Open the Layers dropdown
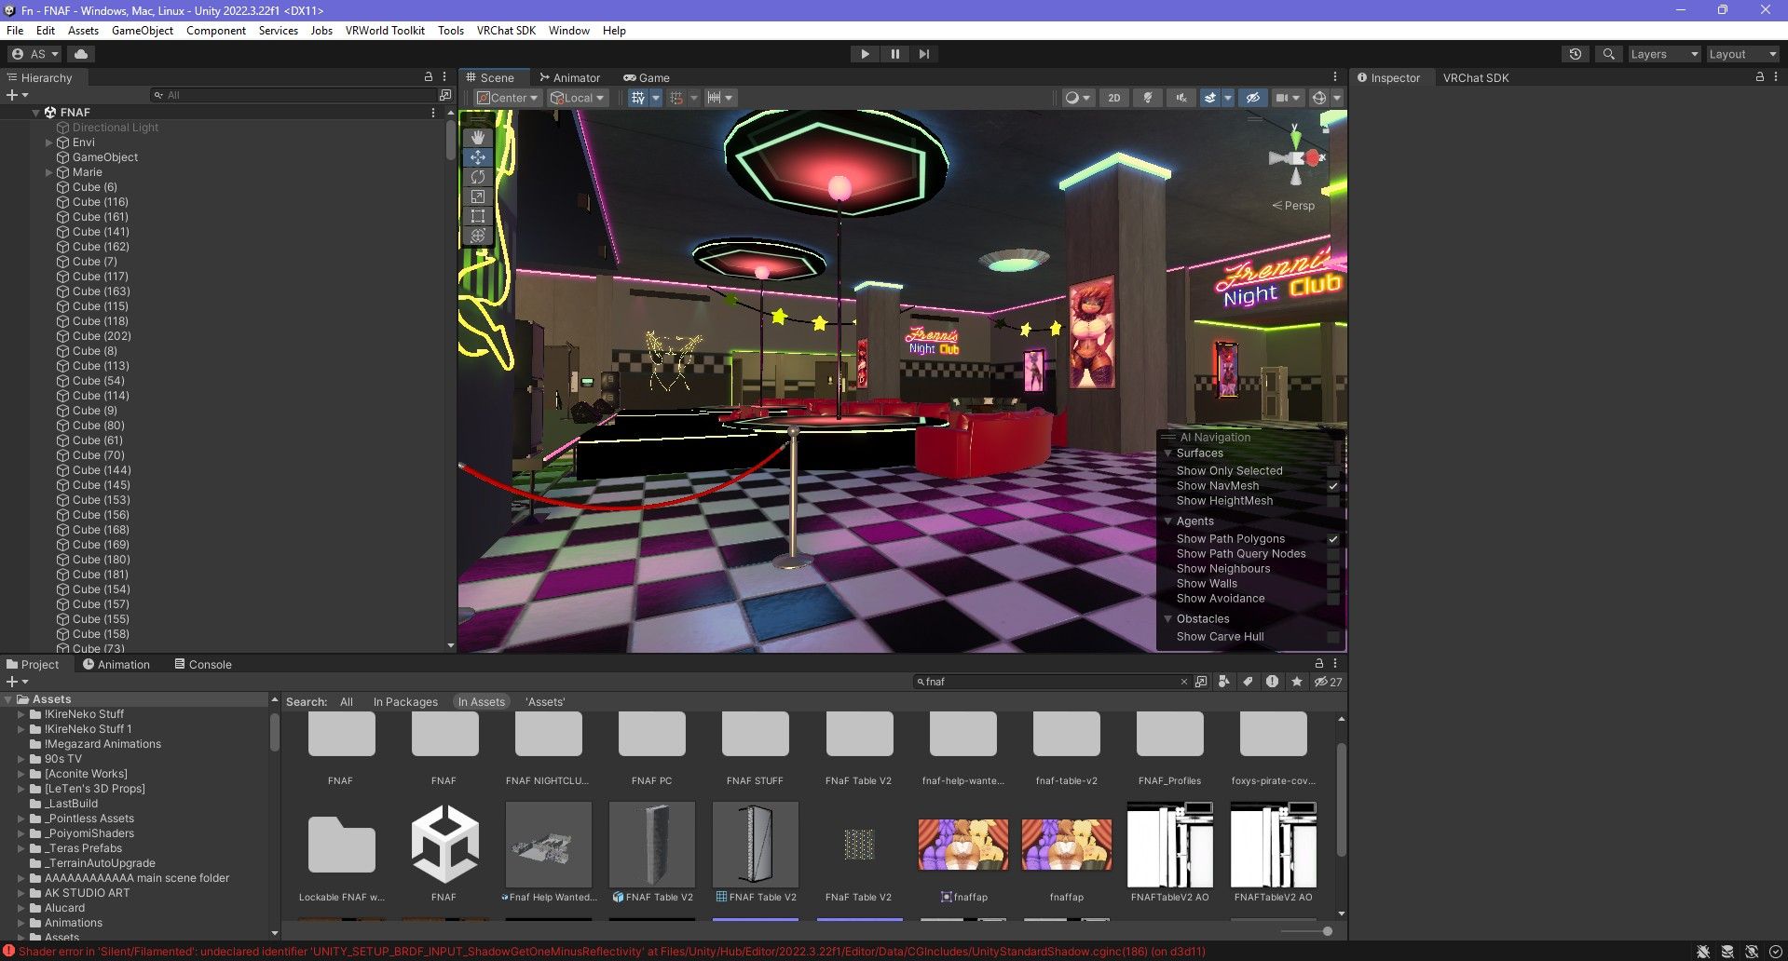The width and height of the screenshot is (1788, 961). click(x=1664, y=54)
